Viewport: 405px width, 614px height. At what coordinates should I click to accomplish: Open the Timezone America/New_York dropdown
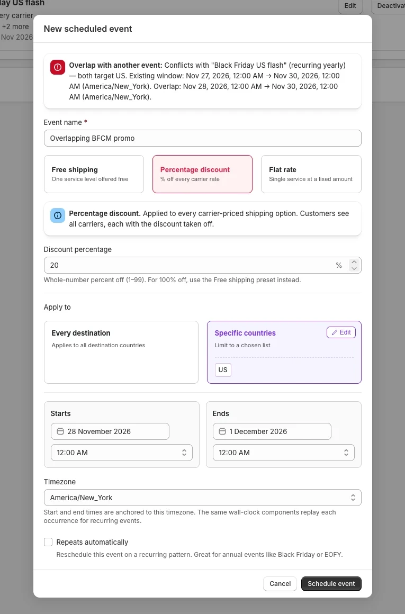(x=202, y=498)
